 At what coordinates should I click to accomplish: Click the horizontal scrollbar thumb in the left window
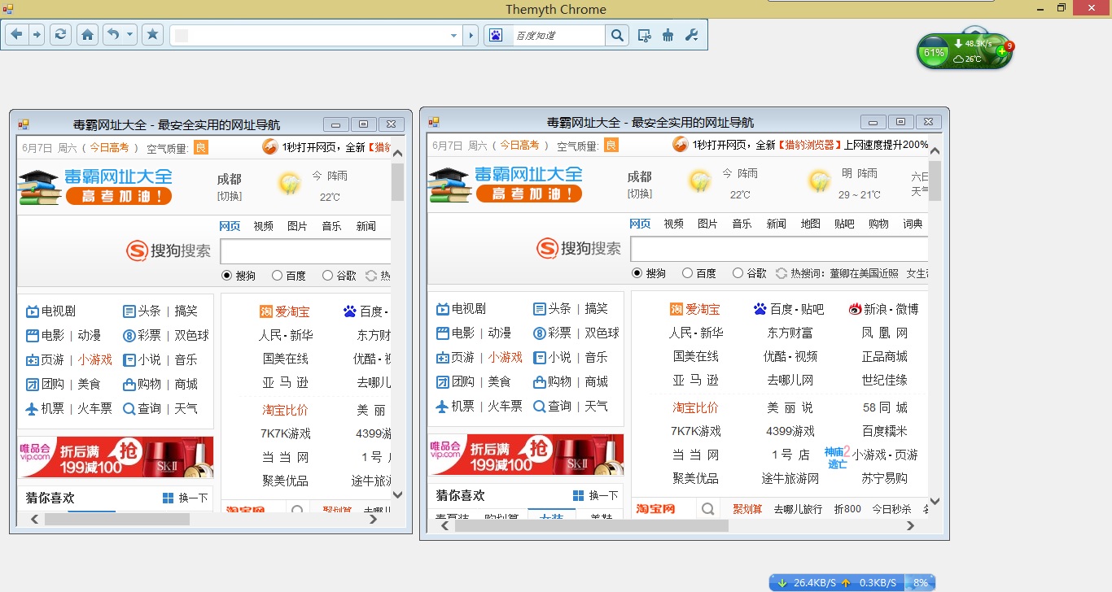117,519
